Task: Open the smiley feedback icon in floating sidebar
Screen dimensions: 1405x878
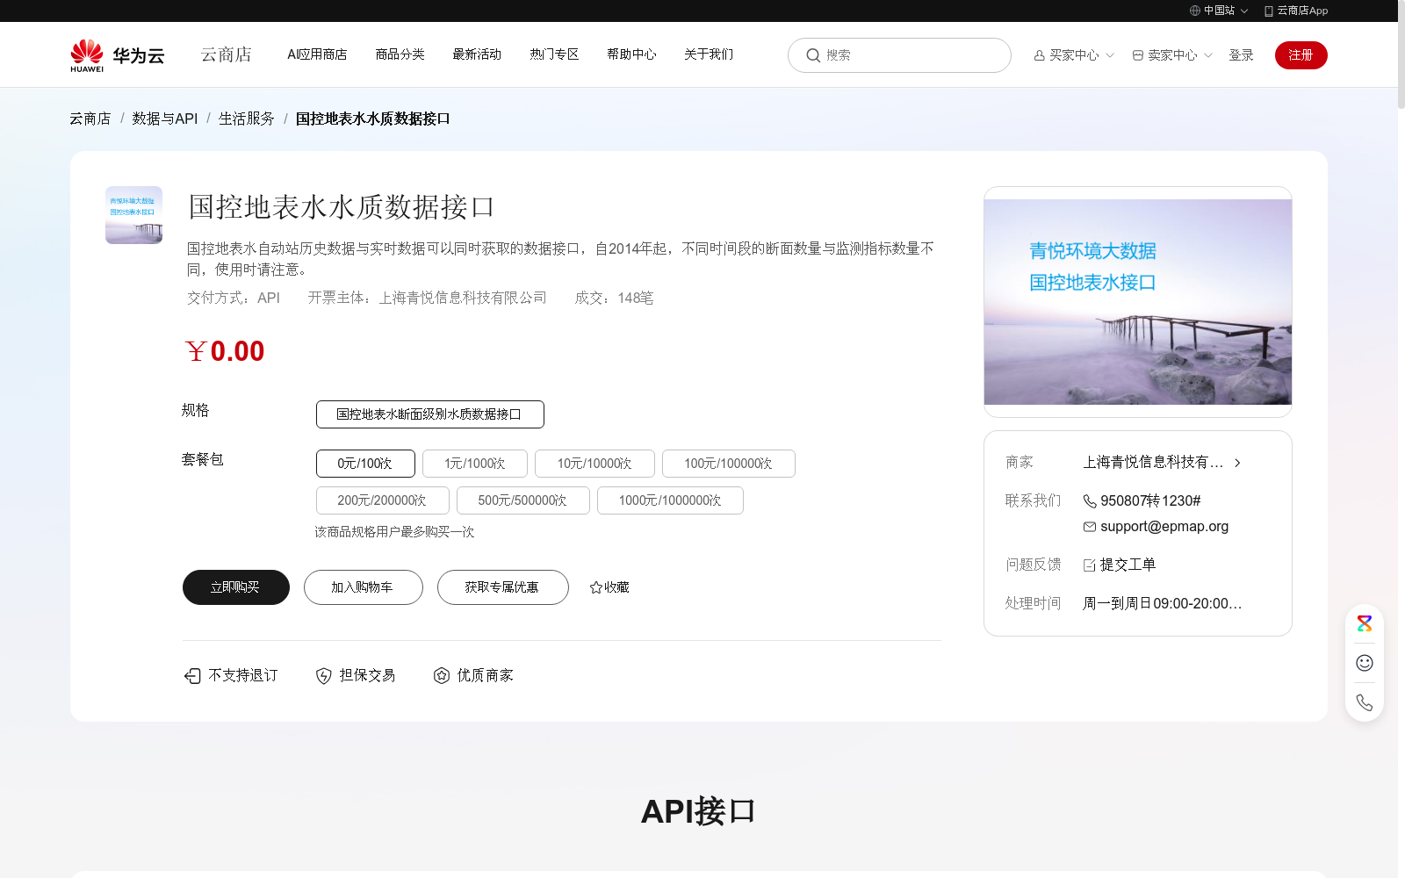Action: (1365, 663)
